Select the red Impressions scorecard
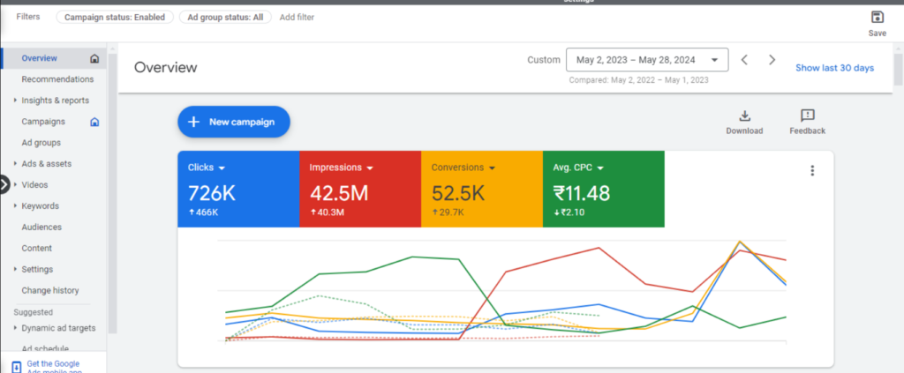The image size is (904, 373). click(360, 190)
